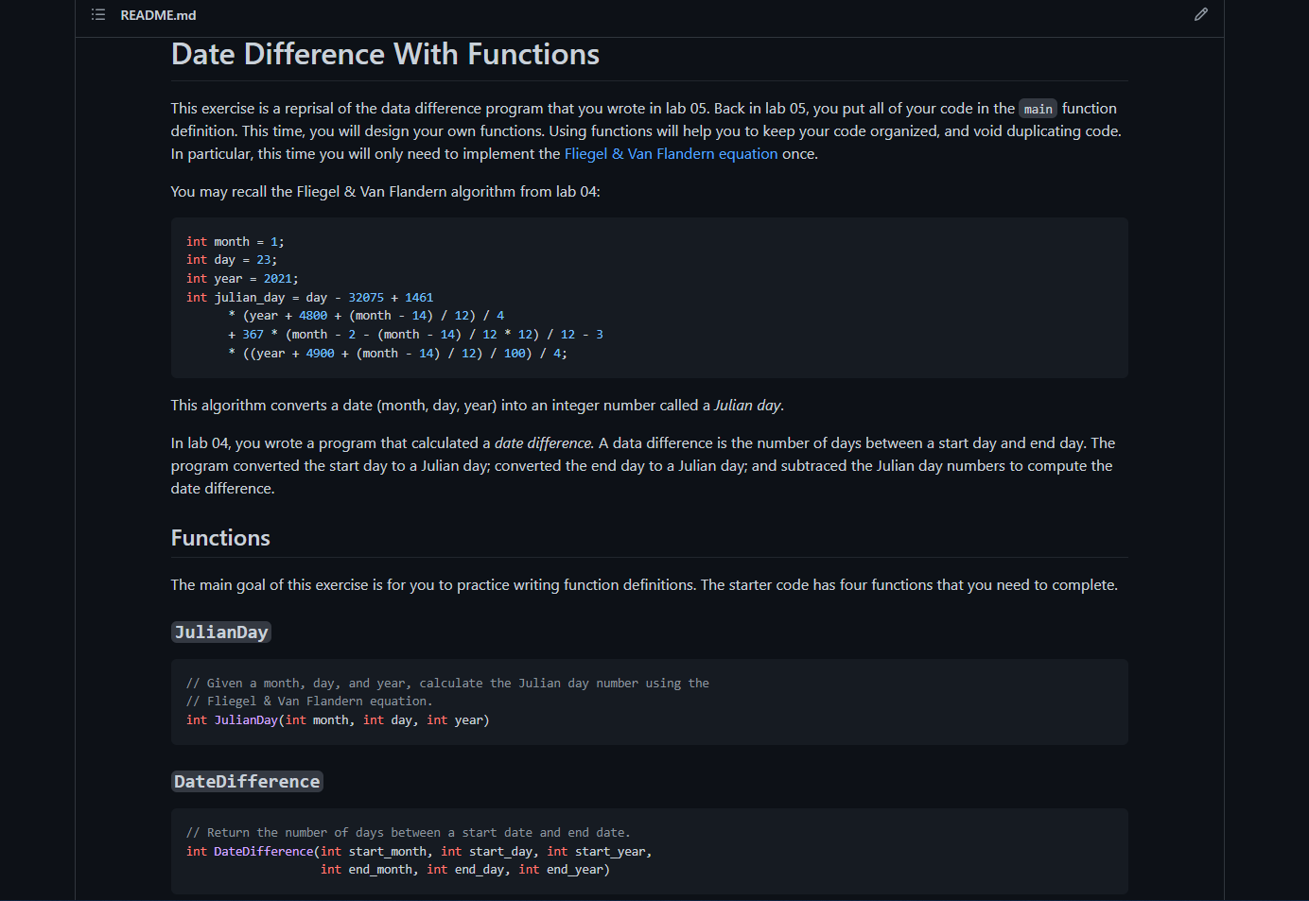
Task: Open the Fliegel & Van Flandern equation link
Action: point(671,153)
